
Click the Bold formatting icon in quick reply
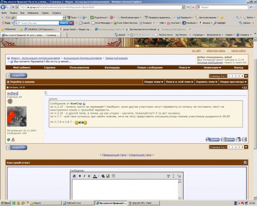point(80,176)
